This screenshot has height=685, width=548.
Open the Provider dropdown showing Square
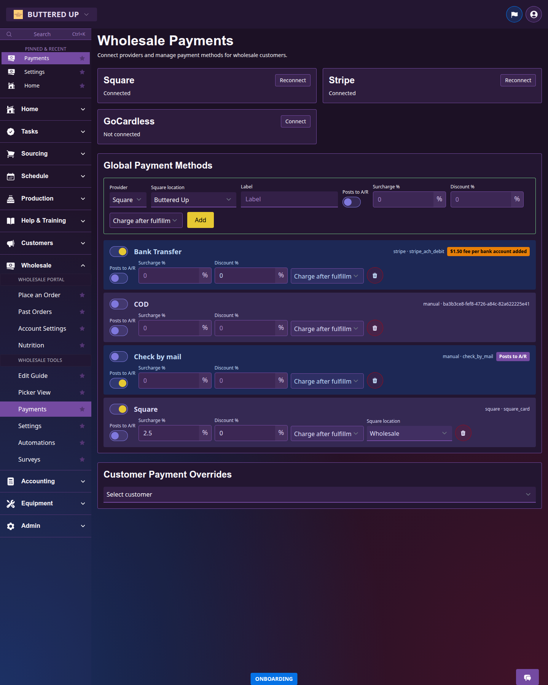127,200
